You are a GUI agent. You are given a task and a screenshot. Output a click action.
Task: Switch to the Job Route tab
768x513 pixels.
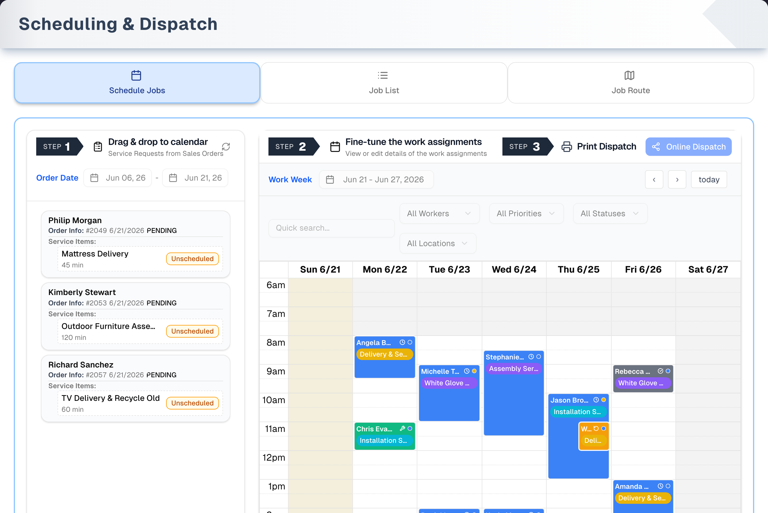tap(631, 83)
